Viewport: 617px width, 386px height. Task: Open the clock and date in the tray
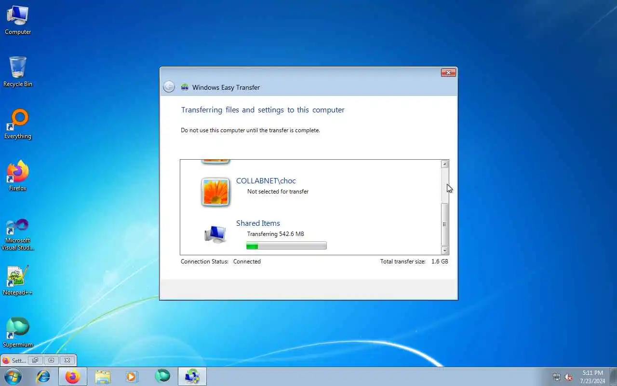tap(592, 376)
